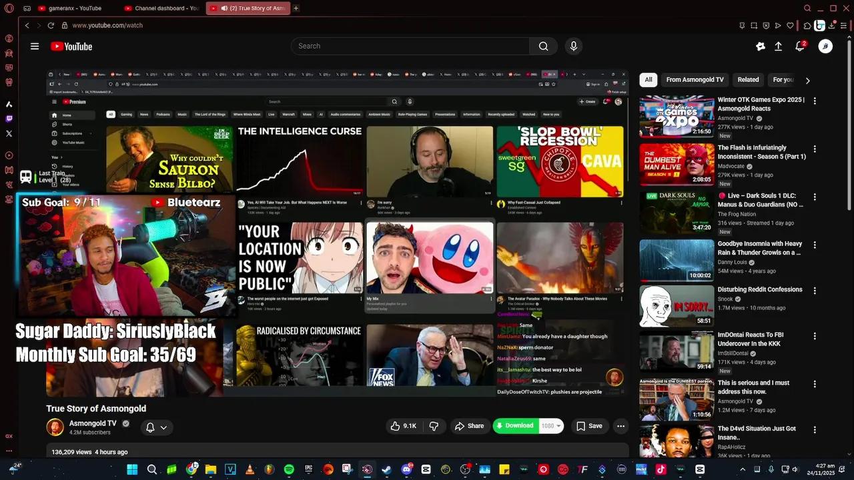Open a new browser tab plus button
This screenshot has height=480, width=854.
[x=296, y=8]
